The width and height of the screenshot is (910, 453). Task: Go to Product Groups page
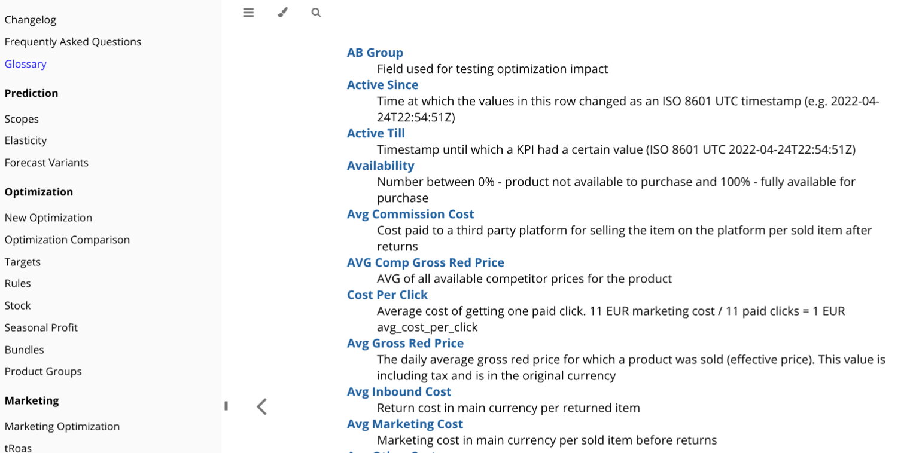(43, 371)
